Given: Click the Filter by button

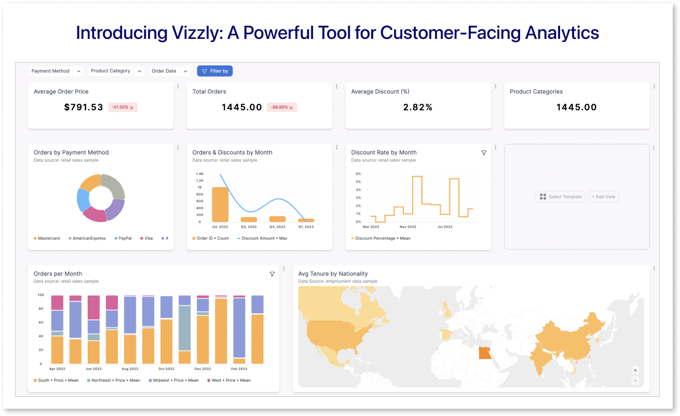Looking at the screenshot, I should click(215, 71).
